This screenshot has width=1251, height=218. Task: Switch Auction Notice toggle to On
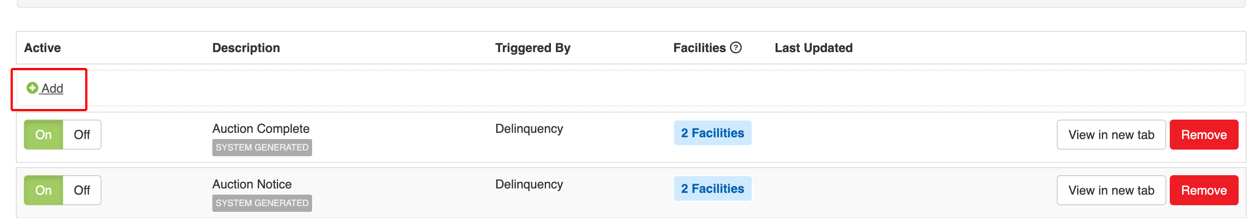point(43,190)
